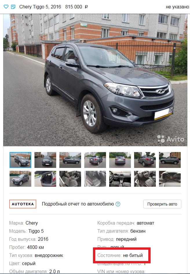The width and height of the screenshot is (190, 274).
Task: Select the steering wheel interior thumbnail
Action: 145,179
